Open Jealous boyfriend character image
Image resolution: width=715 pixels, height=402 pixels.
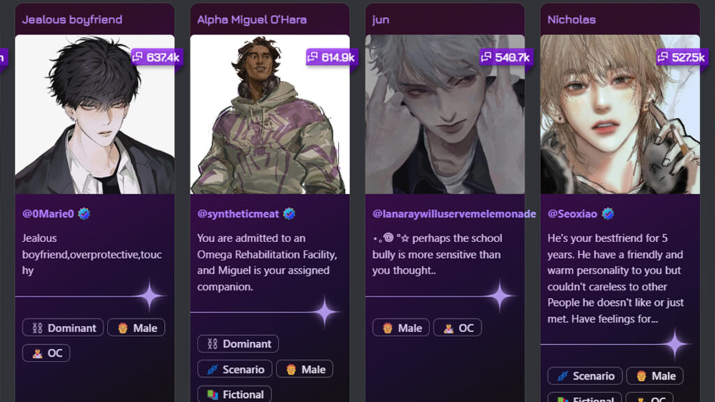point(95,114)
